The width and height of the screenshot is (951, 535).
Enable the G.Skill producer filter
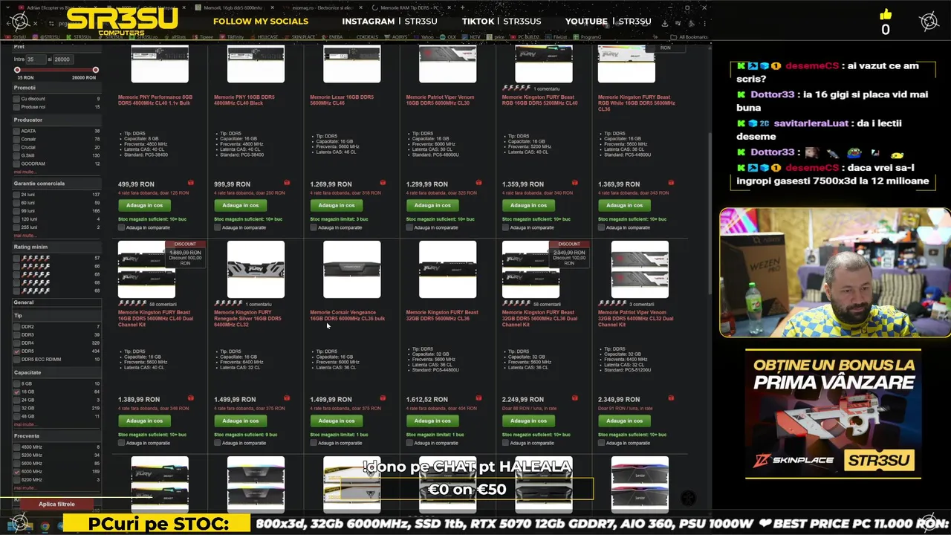[16, 155]
